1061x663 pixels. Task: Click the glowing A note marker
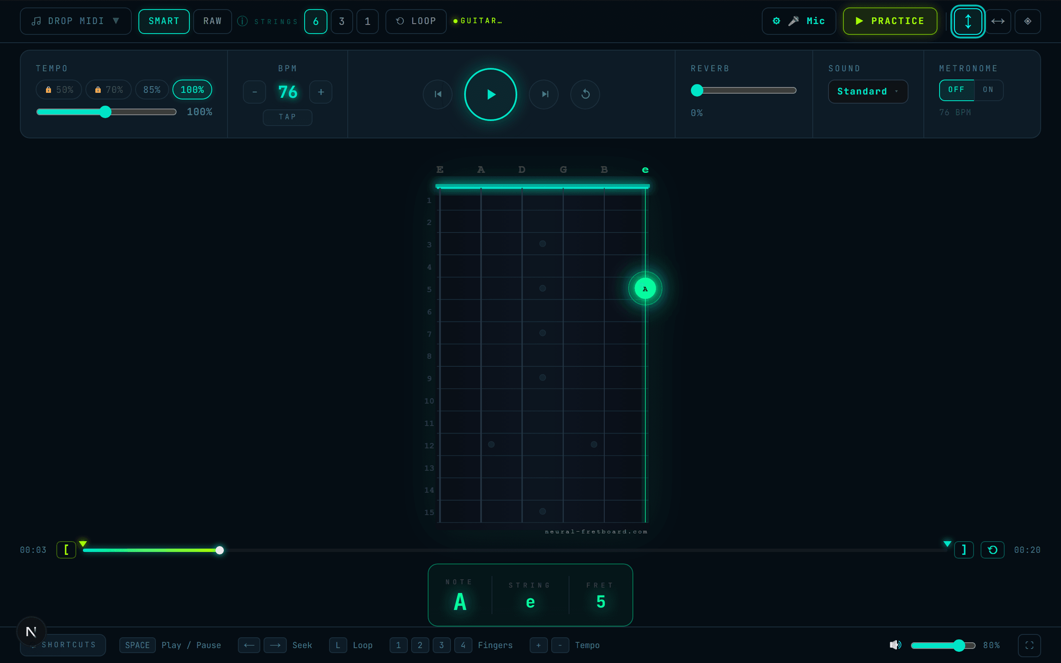pyautogui.click(x=645, y=288)
